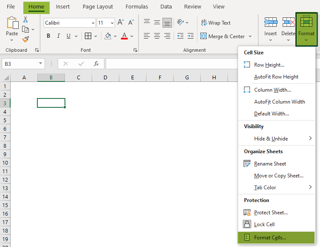Viewport: 320px width, 247px height.
Task: Align text left
Action: [x=147, y=36]
